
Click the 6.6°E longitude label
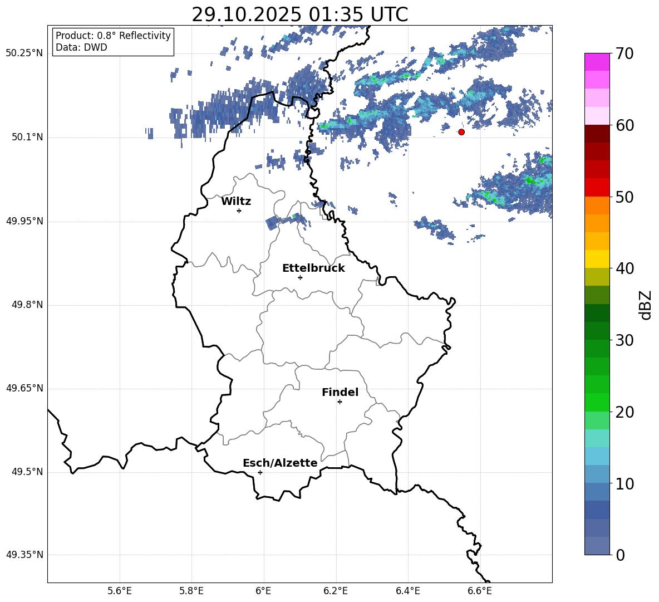(480, 591)
